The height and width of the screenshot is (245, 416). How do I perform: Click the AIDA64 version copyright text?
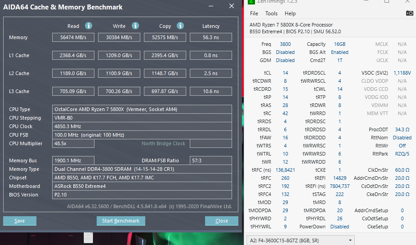pyautogui.click(x=149, y=206)
